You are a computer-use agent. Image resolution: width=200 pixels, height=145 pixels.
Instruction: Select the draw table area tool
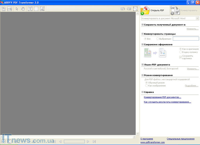tap(36, 9)
